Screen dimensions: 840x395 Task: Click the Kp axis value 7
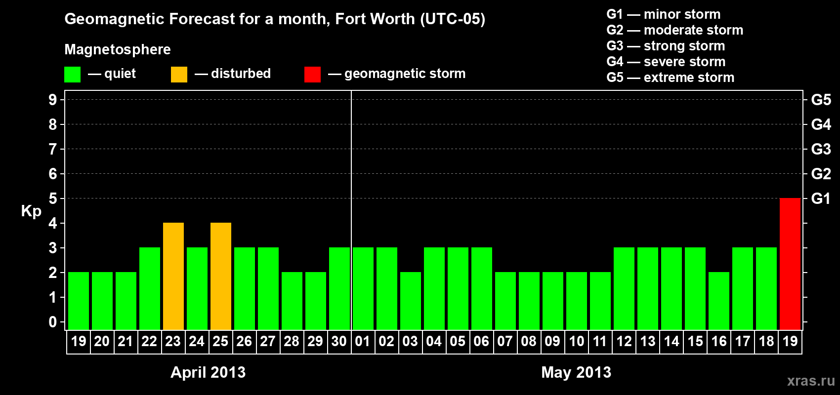(53, 149)
